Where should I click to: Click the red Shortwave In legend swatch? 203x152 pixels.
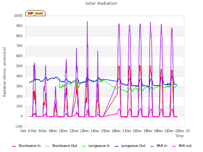(x=14, y=146)
